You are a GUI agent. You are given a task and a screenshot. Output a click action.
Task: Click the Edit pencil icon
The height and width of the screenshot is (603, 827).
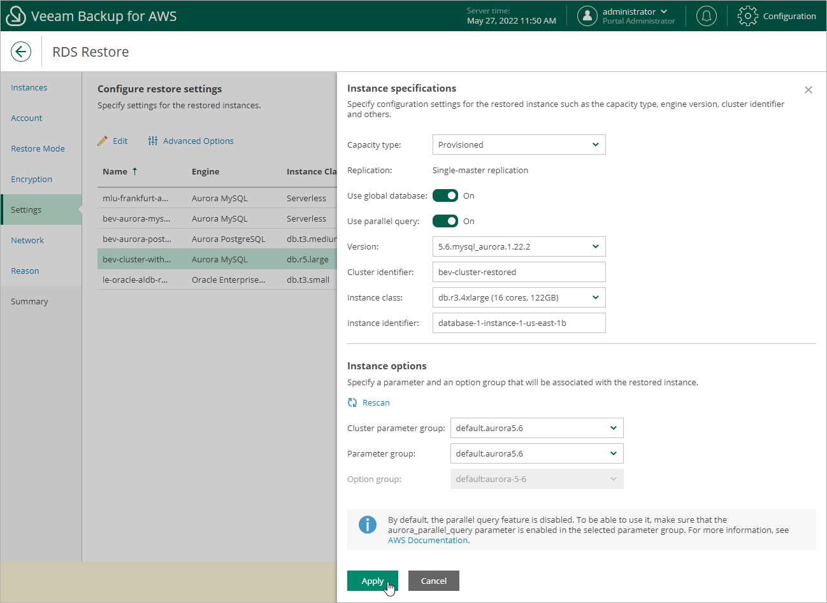(x=103, y=141)
